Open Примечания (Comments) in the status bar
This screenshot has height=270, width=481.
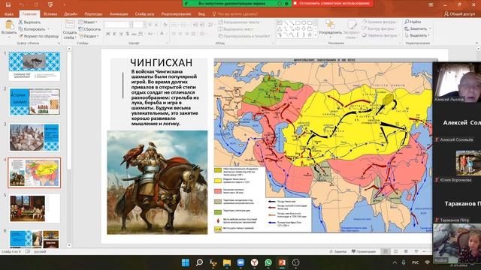pyautogui.click(x=364, y=251)
